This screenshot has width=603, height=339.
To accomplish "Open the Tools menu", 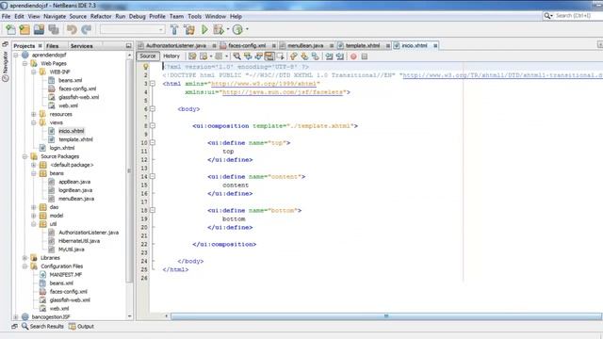I will (195, 17).
